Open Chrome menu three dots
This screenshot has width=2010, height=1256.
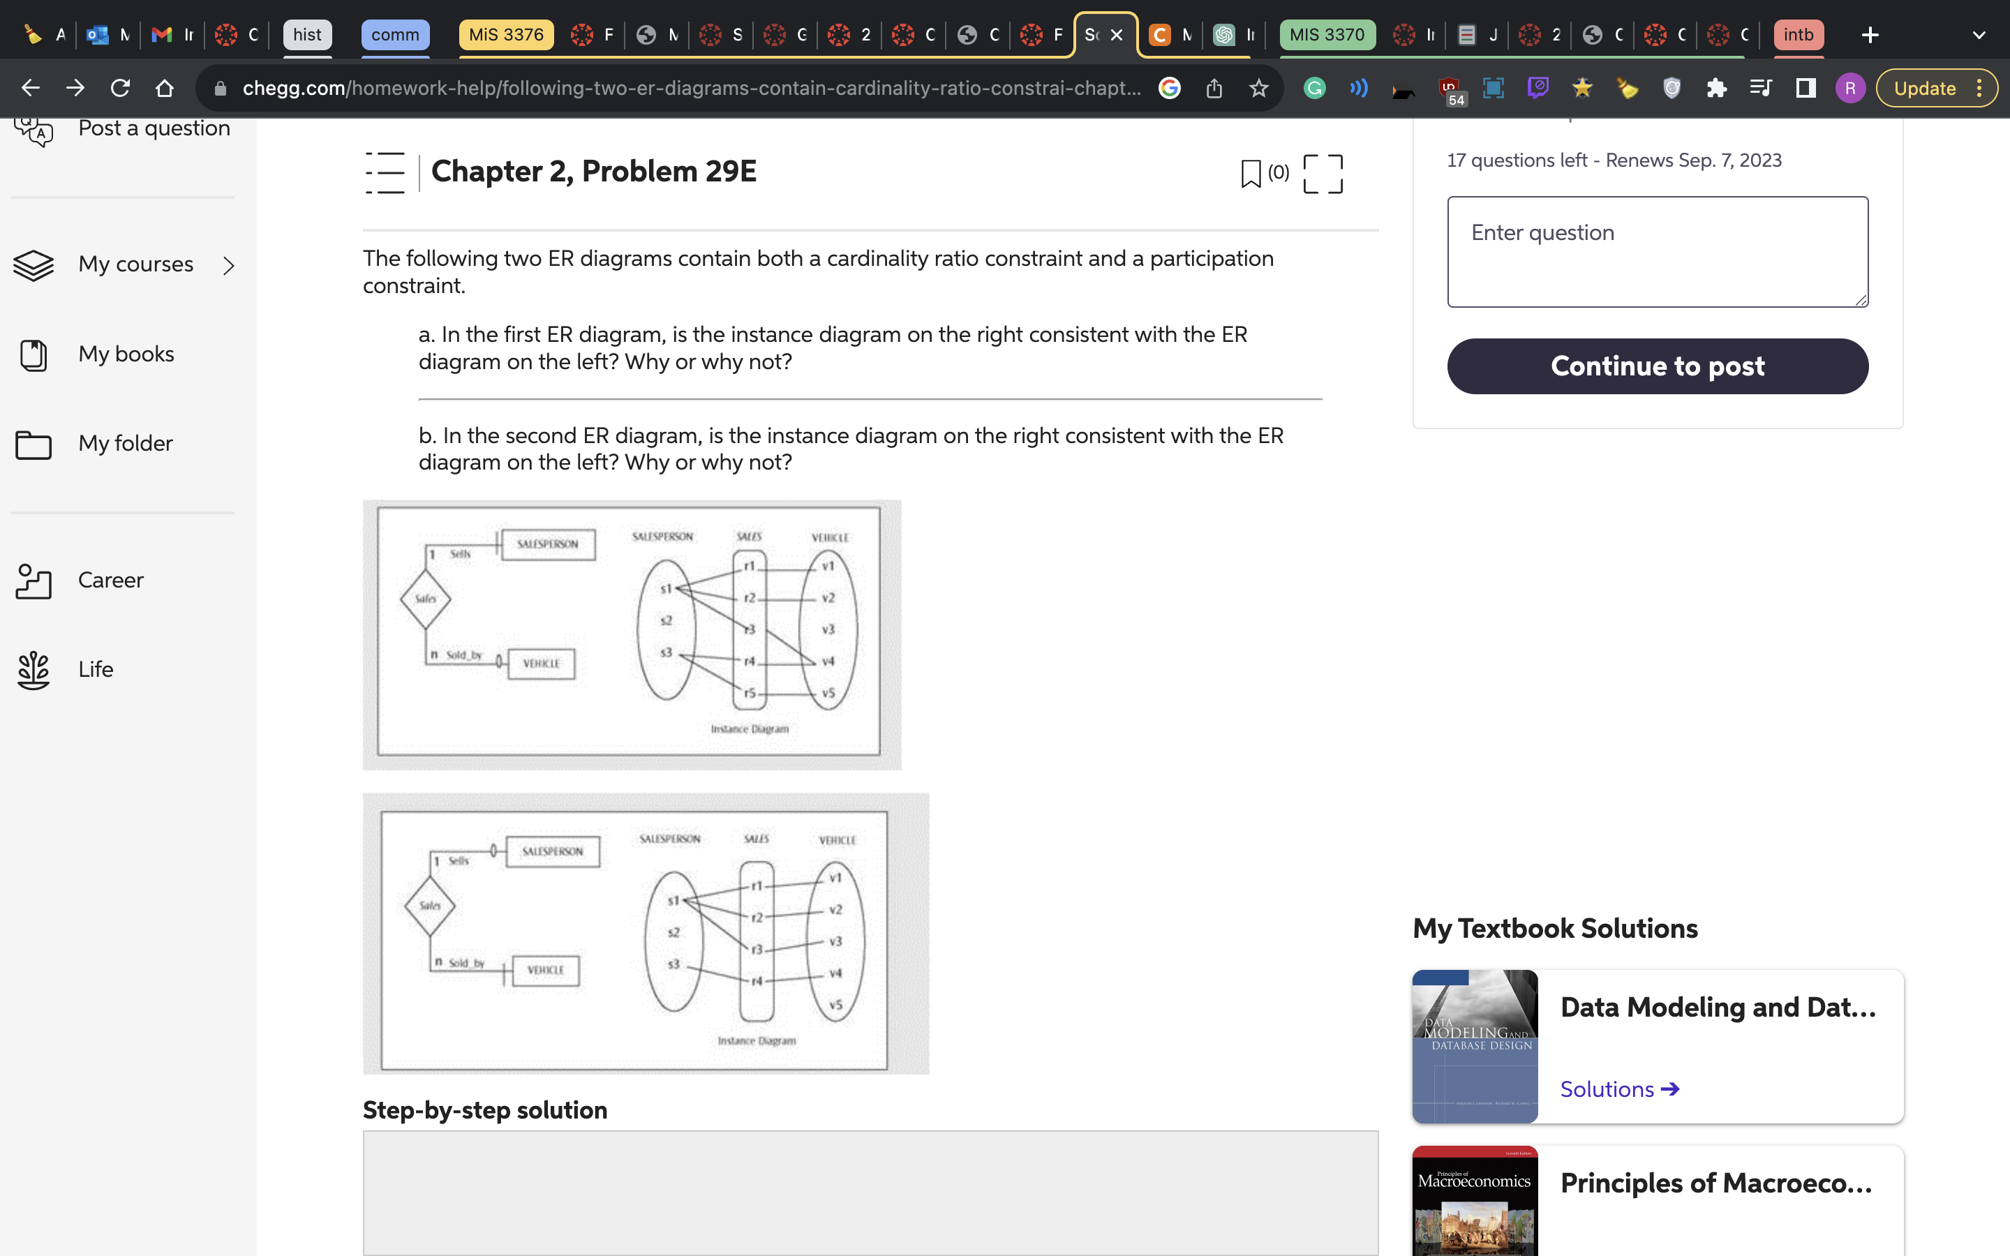(1980, 88)
